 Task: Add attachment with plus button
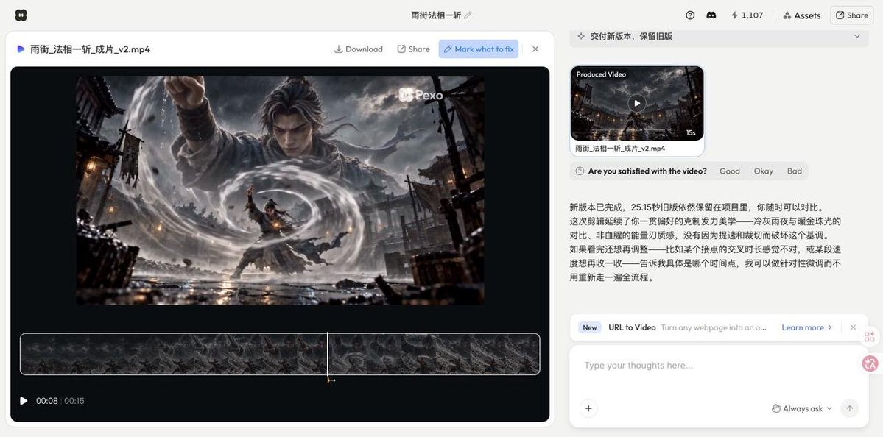pyautogui.click(x=588, y=408)
